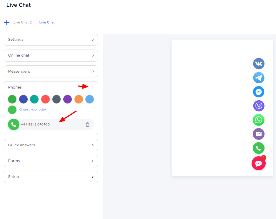Expand the Online chat section
Viewport: 276px width, 219px height.
click(x=51, y=55)
